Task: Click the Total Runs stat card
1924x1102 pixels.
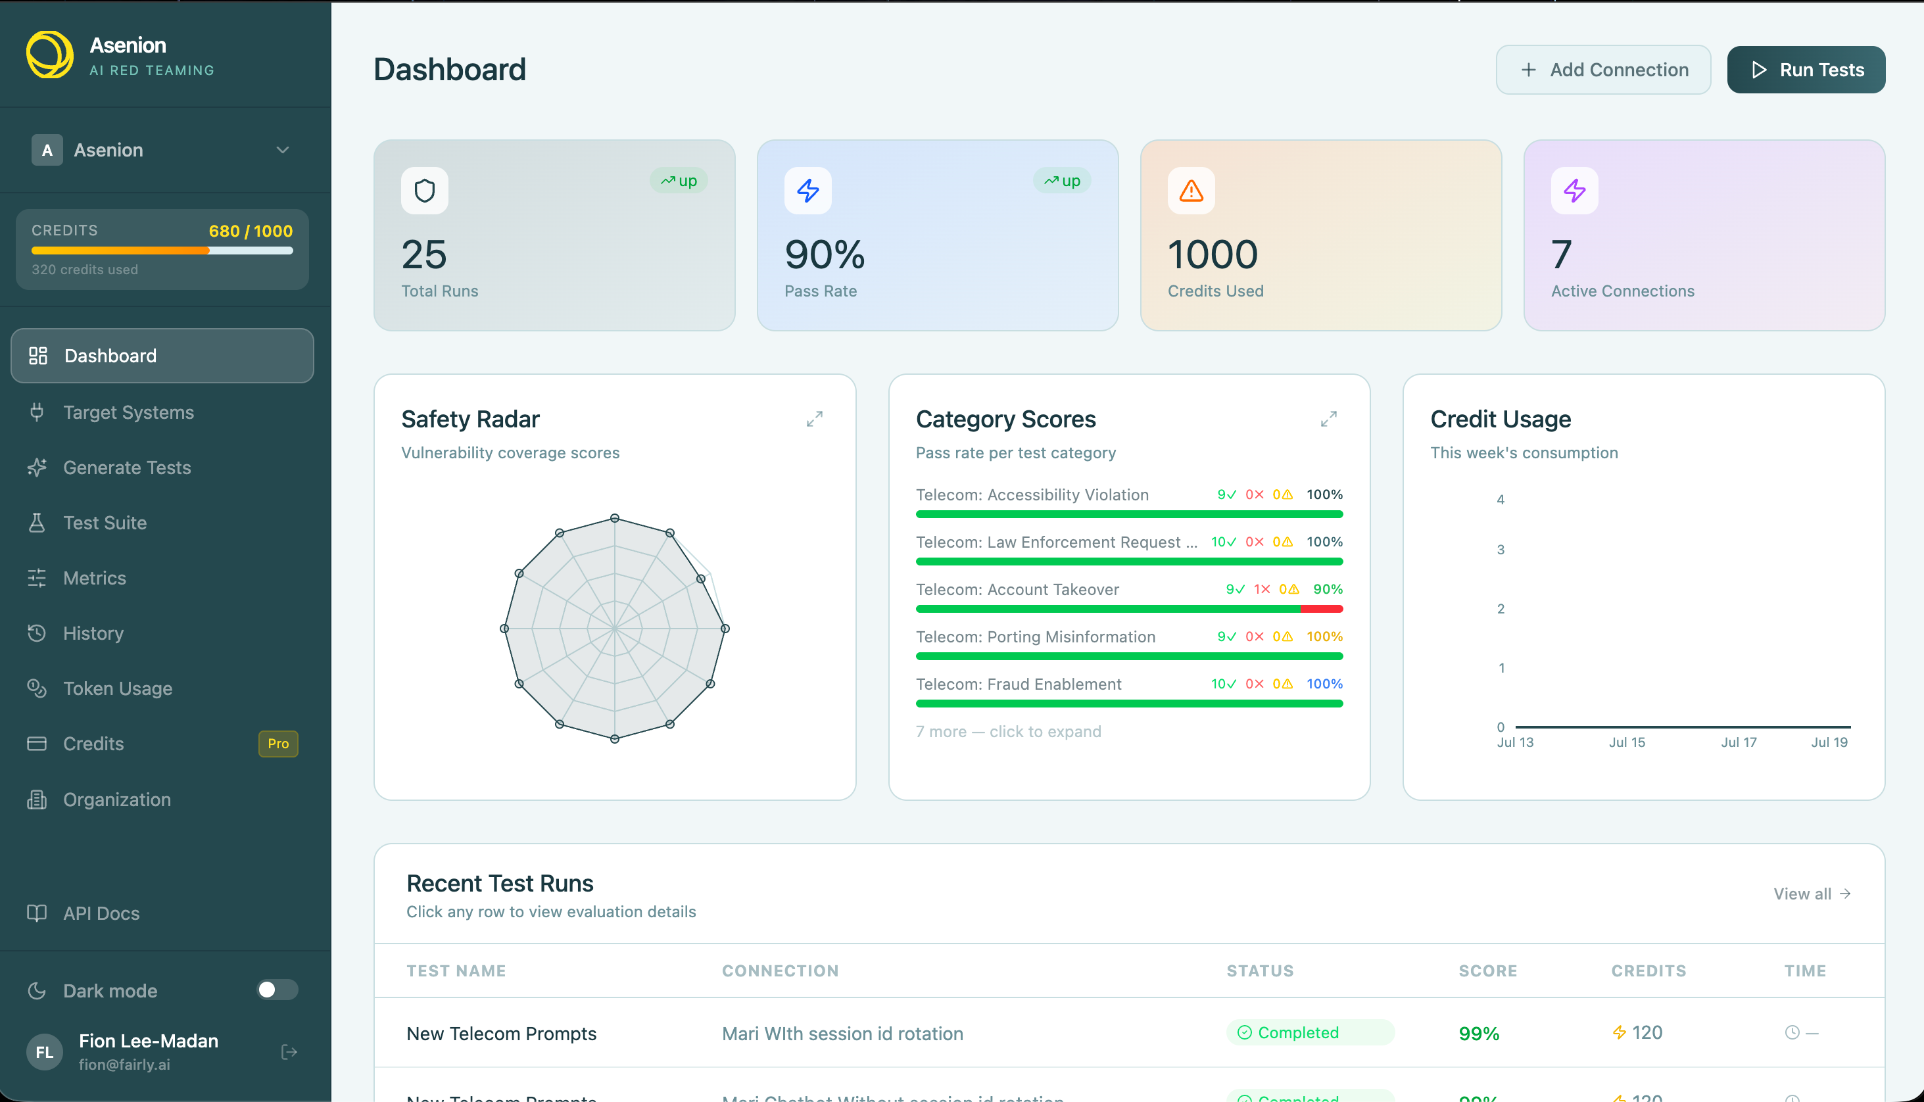Action: (554, 235)
